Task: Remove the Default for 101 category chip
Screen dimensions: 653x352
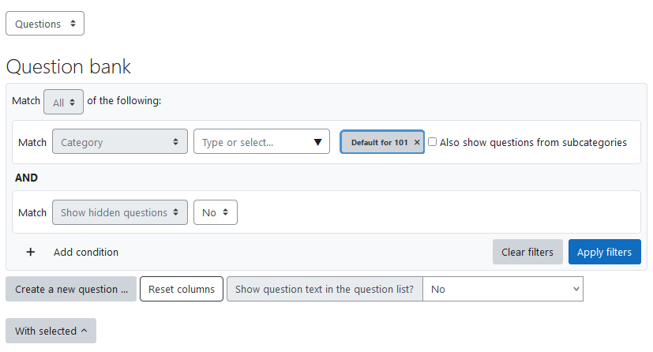Action: pyautogui.click(x=417, y=142)
